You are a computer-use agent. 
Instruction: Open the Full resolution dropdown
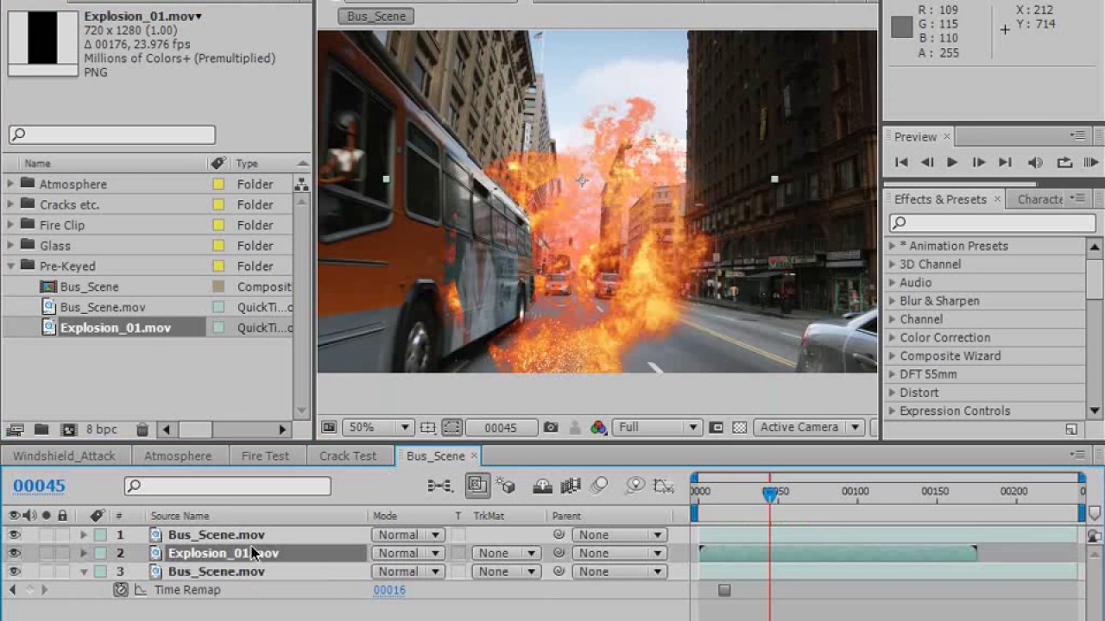(656, 427)
